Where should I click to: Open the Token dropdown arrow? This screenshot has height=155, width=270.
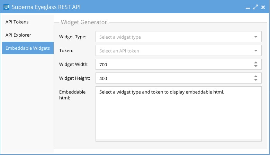255,51
